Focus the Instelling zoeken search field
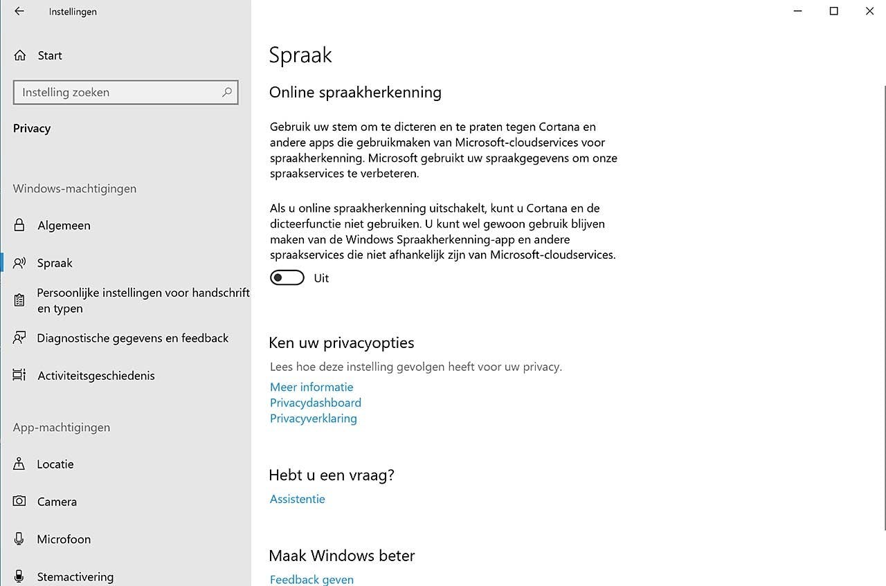The image size is (886, 586). coord(118,92)
